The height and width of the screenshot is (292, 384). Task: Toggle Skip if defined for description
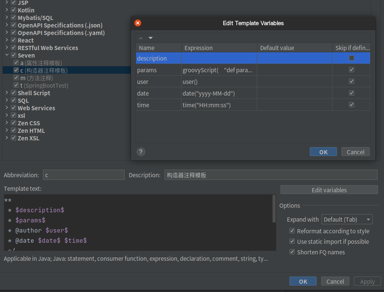pos(352,58)
